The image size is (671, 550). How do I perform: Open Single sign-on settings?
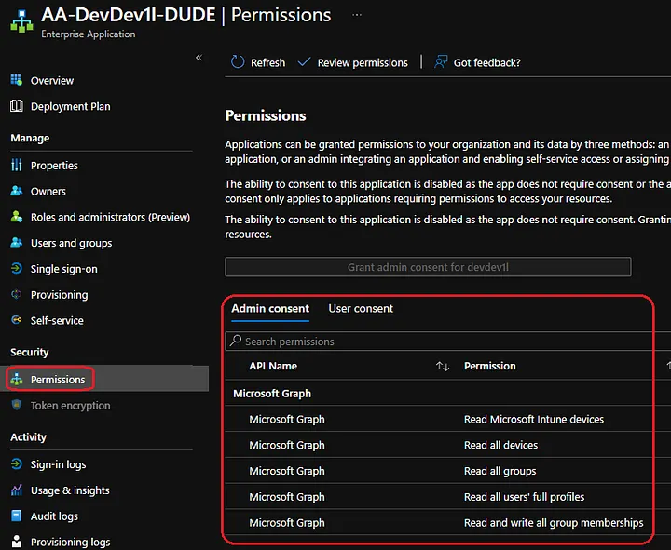(63, 269)
